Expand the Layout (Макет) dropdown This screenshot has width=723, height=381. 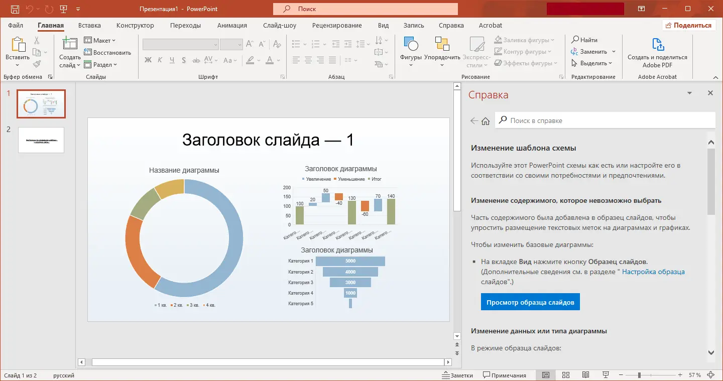coord(100,40)
